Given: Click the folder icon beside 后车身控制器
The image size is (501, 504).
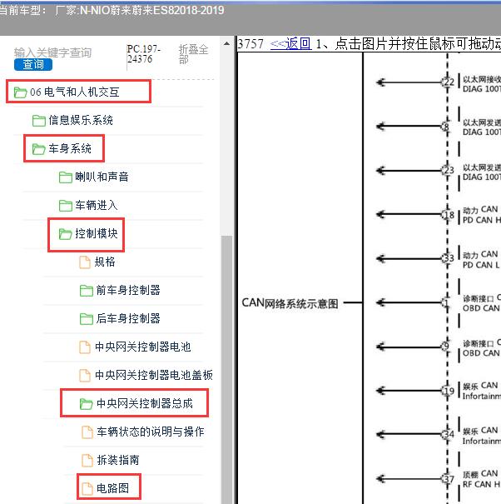Looking at the screenshot, I should [87, 319].
